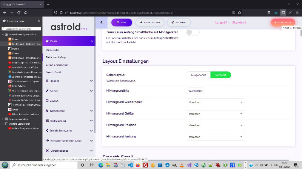
Task: Toggle sidebar view icon in toolbar
Action: pyautogui.click(x=283, y=13)
